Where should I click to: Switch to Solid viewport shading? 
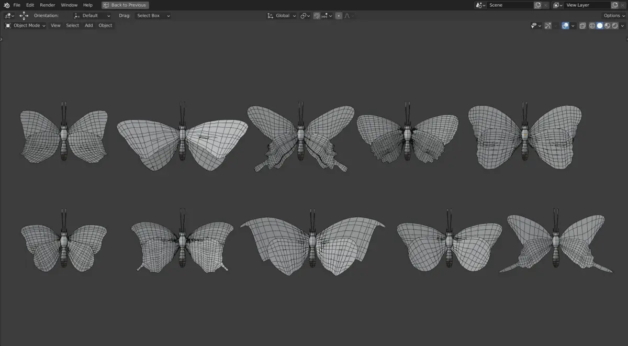tap(600, 26)
